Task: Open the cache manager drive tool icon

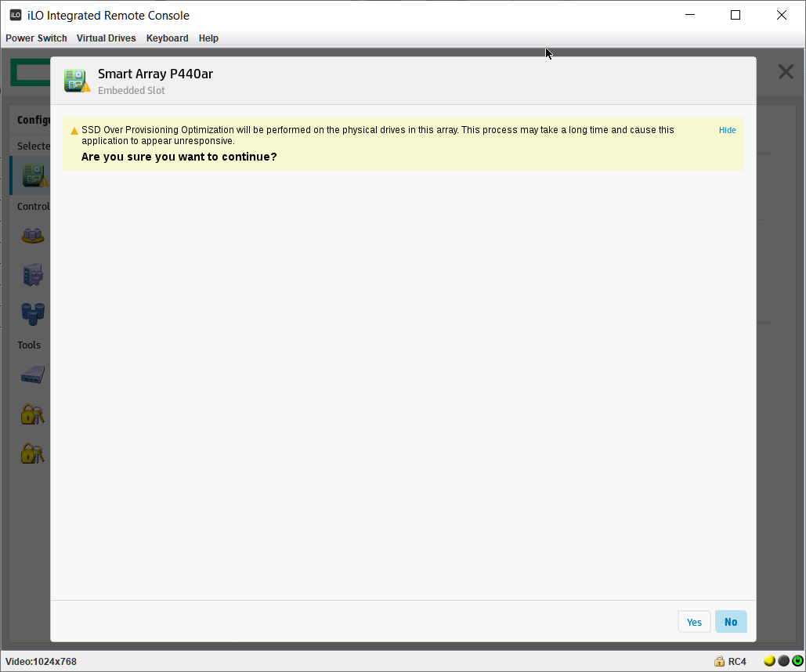Action: pyautogui.click(x=33, y=374)
